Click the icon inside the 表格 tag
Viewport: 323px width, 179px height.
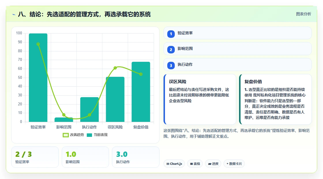191,164
